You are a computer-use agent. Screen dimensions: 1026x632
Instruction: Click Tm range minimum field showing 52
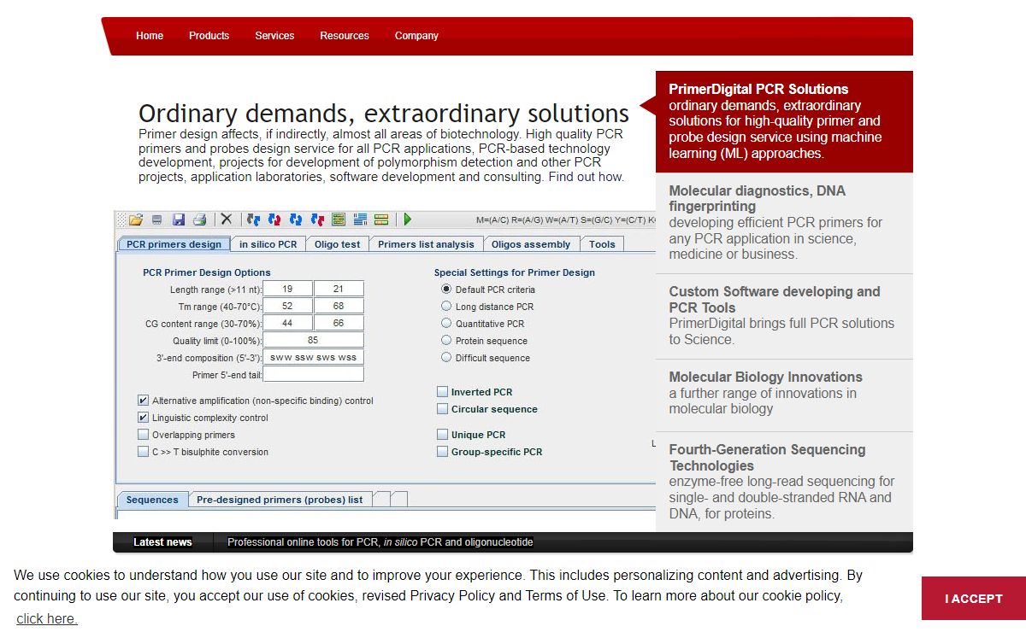click(x=287, y=307)
